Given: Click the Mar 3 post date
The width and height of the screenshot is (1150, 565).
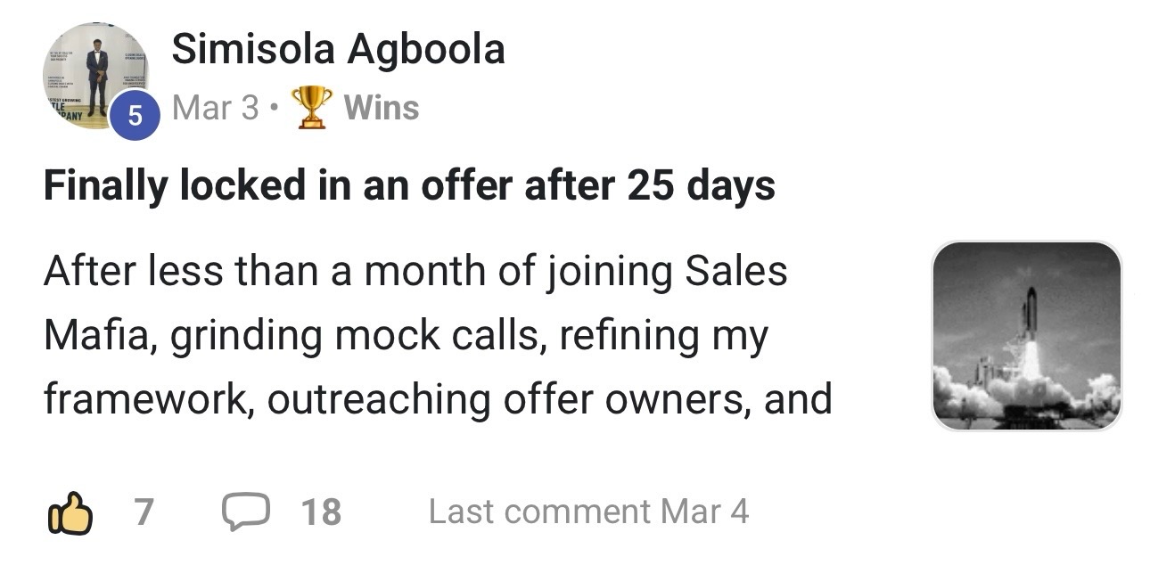Looking at the screenshot, I should (215, 108).
